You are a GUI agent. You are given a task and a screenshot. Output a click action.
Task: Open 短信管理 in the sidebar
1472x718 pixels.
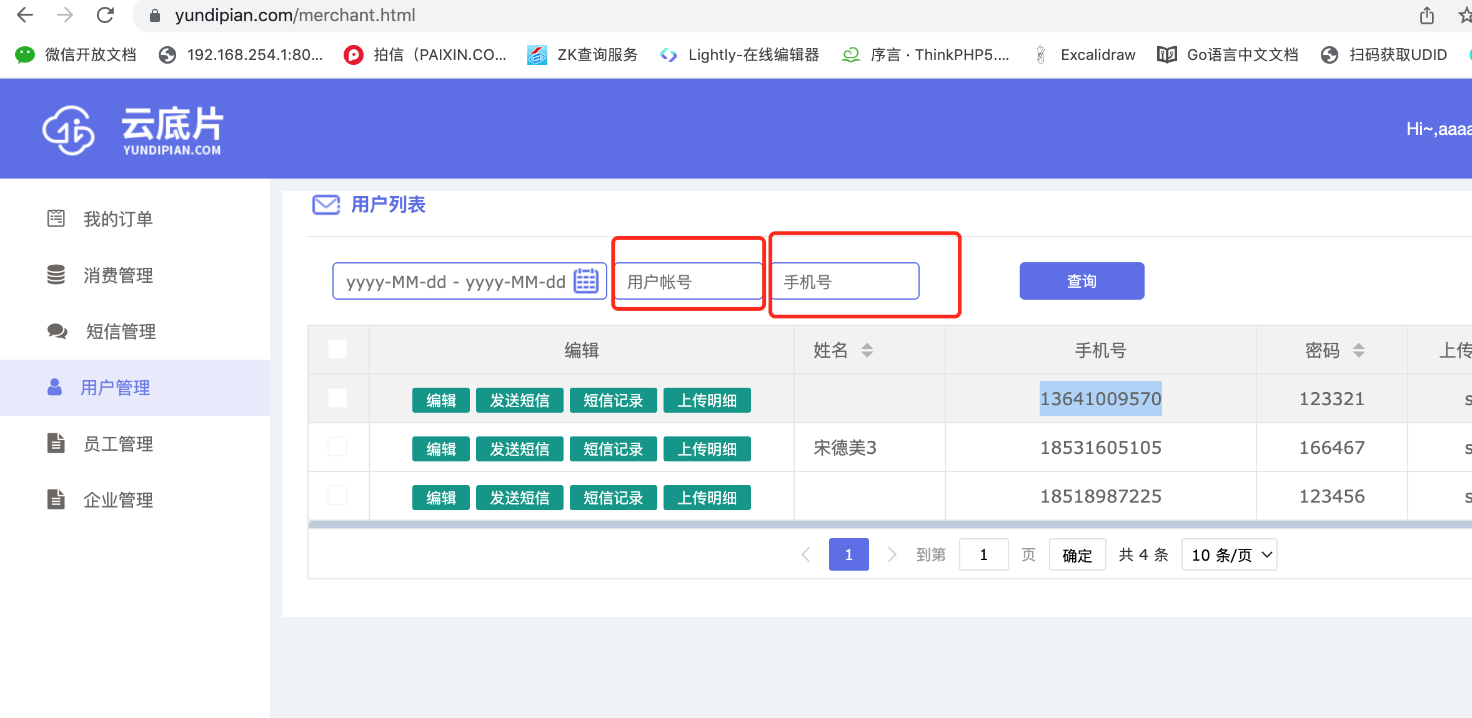(x=120, y=332)
